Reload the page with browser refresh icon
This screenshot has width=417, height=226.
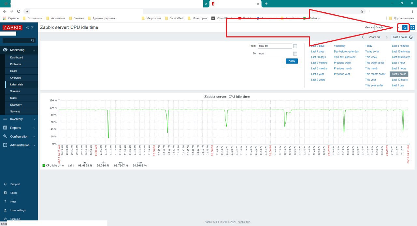pyautogui.click(x=19, y=11)
